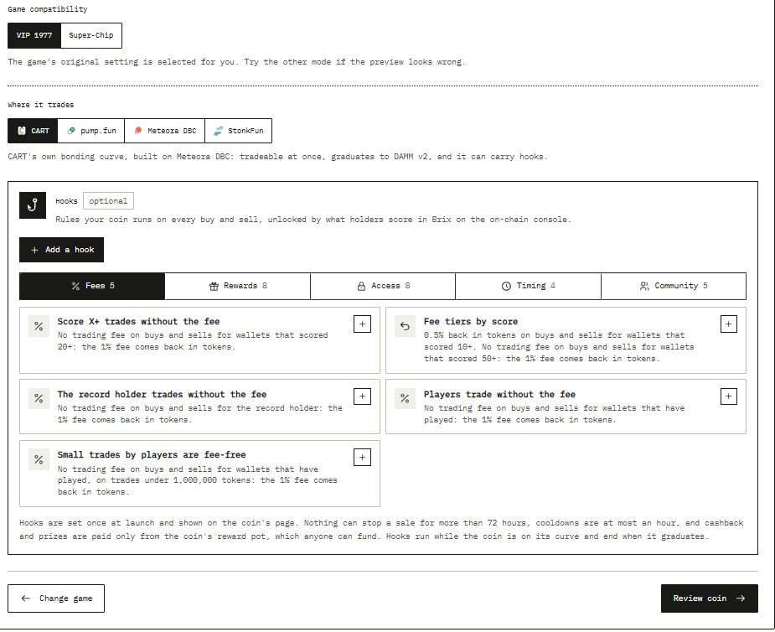Switch to the Access hooks tab
This screenshot has width=775, height=632.
383,286
